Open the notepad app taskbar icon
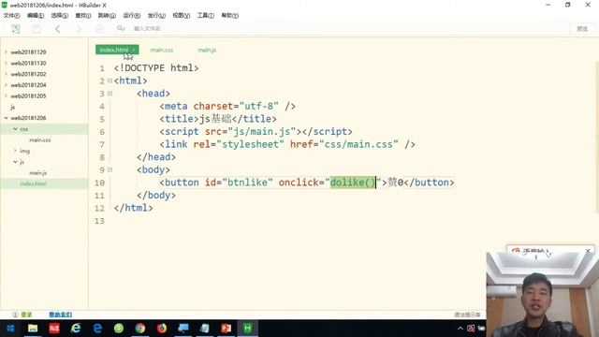 click(205, 329)
